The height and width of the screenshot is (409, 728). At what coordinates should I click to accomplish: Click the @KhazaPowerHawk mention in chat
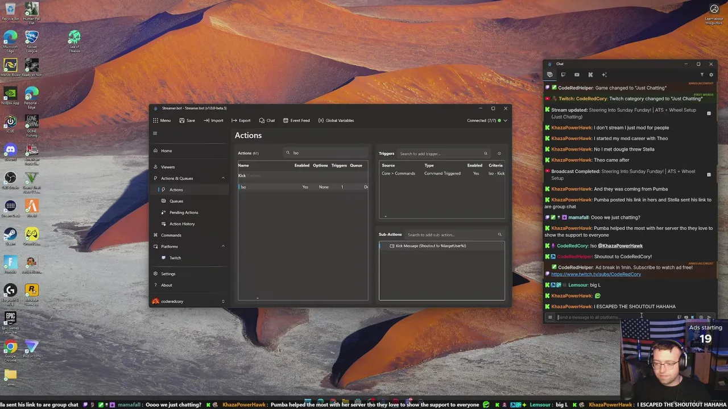[x=620, y=246]
